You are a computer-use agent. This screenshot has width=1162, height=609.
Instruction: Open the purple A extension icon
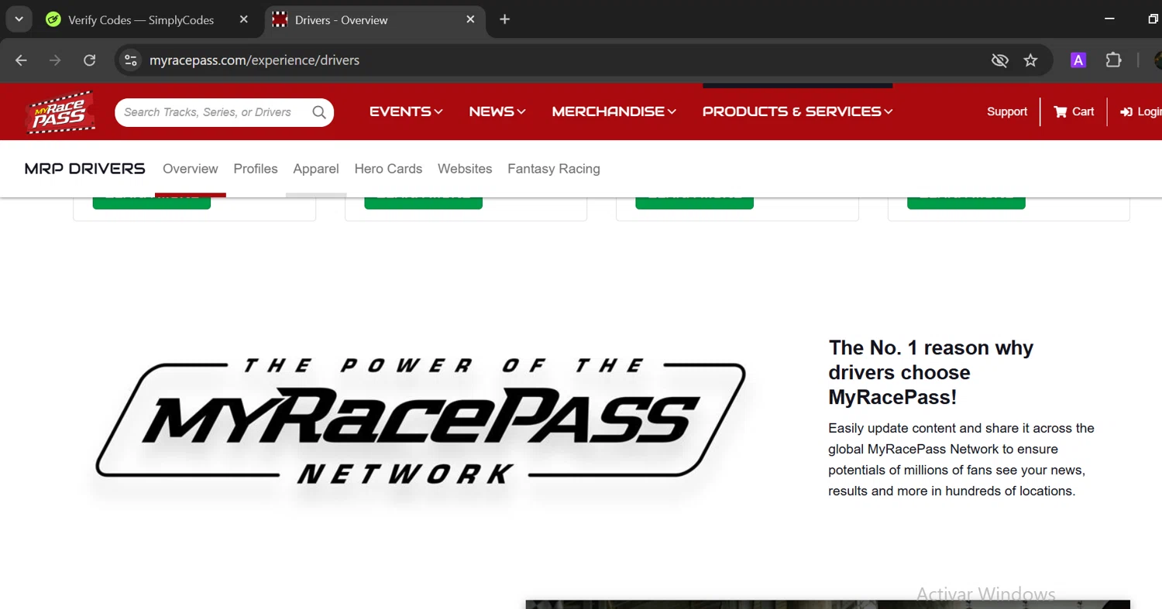(x=1078, y=60)
